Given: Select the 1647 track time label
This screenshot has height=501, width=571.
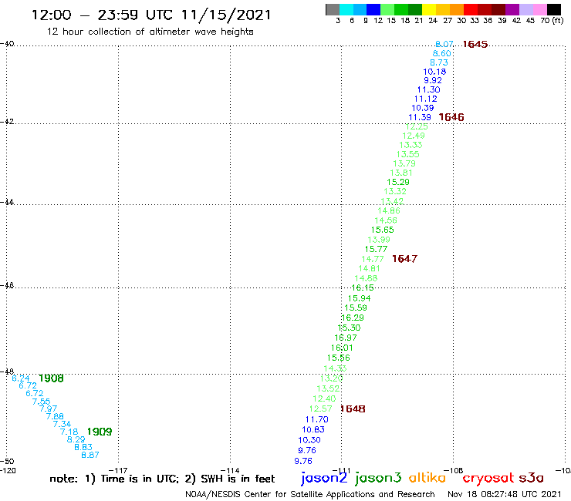Looking at the screenshot, I should point(404,259).
